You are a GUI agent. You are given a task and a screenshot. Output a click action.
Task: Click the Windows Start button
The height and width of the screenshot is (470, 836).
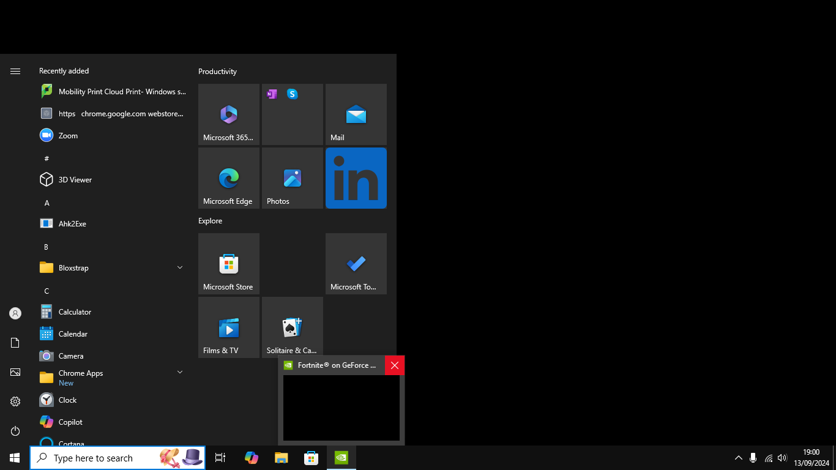15,458
